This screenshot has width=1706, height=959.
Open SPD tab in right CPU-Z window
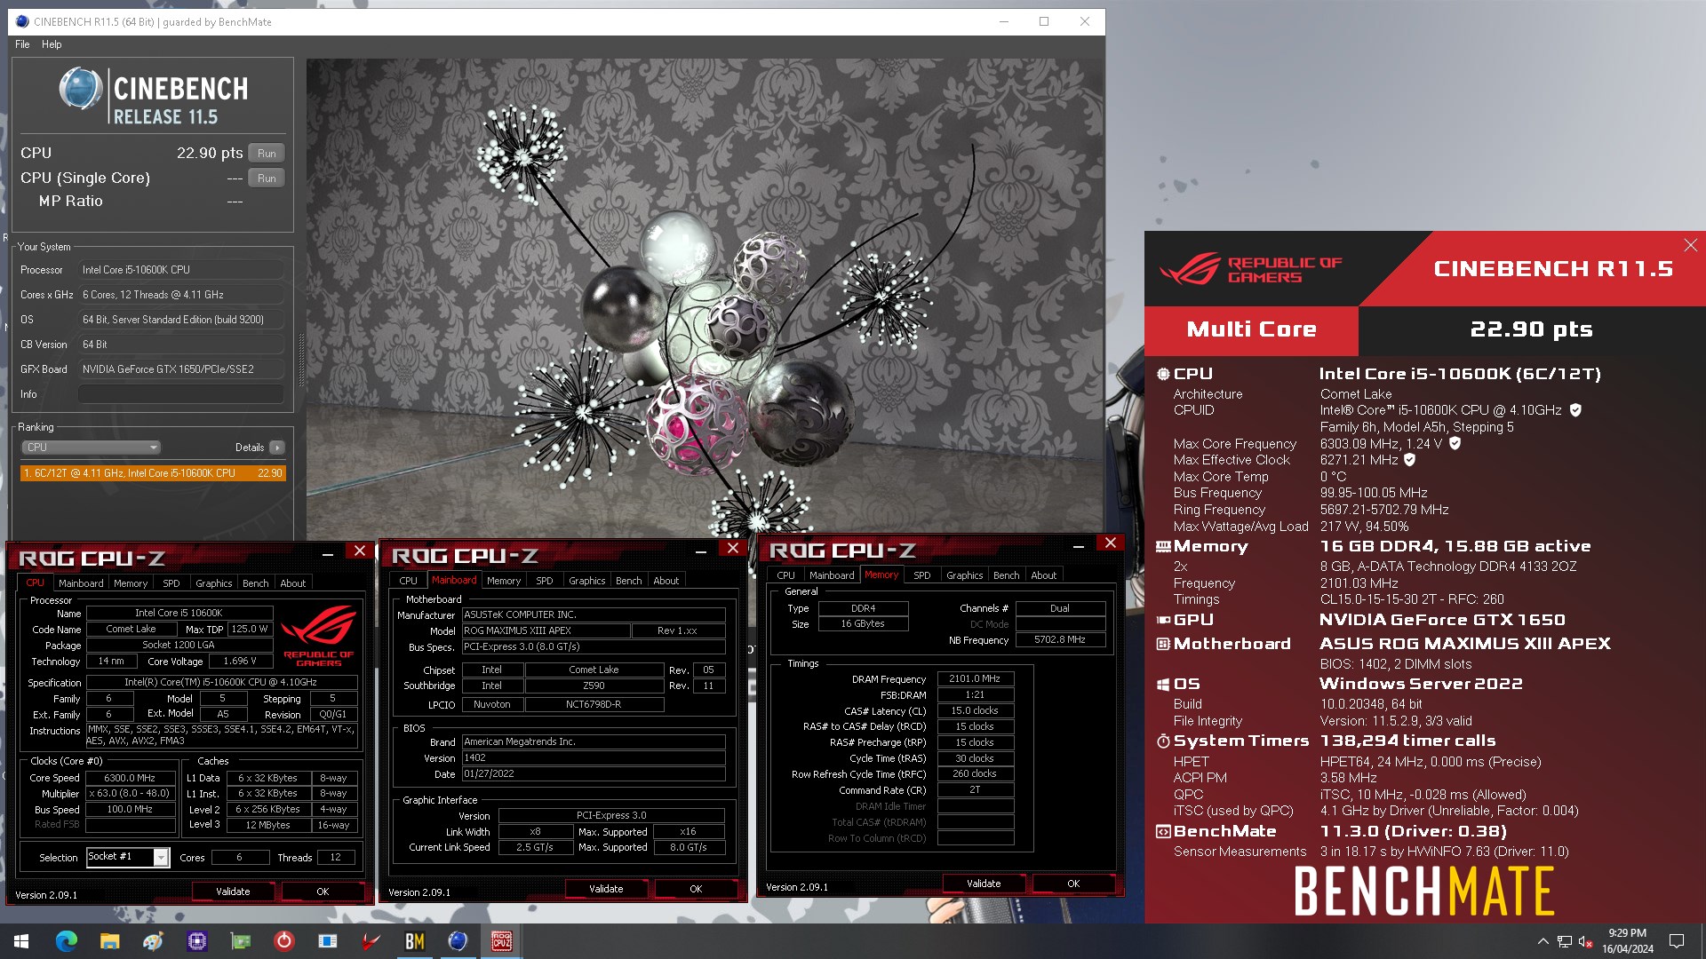922,575
